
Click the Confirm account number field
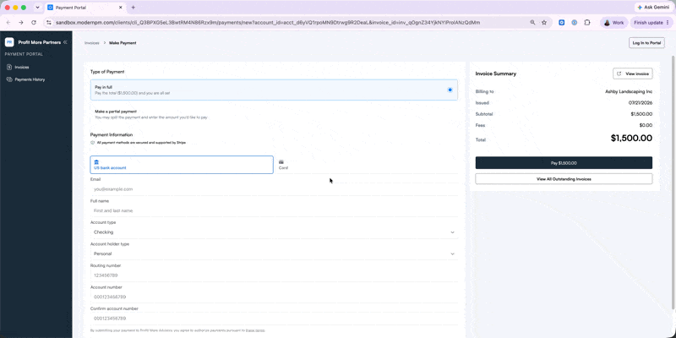(x=274, y=319)
